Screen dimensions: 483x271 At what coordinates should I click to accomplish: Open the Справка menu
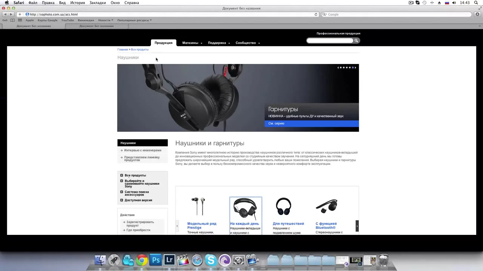tap(132, 3)
